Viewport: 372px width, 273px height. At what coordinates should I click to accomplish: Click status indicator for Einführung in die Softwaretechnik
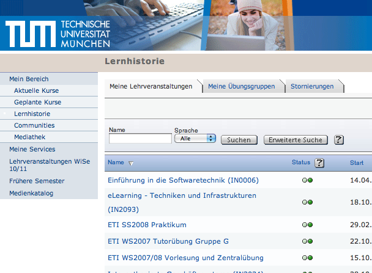[307, 181]
